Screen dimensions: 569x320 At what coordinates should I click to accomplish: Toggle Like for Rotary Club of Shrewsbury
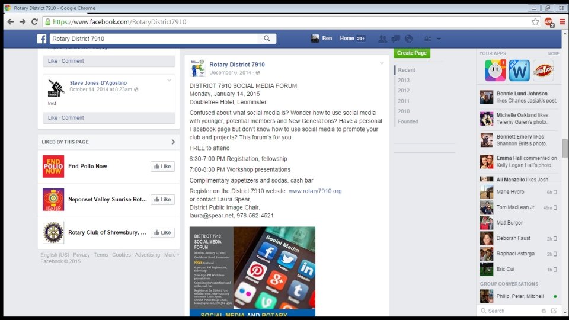click(162, 232)
